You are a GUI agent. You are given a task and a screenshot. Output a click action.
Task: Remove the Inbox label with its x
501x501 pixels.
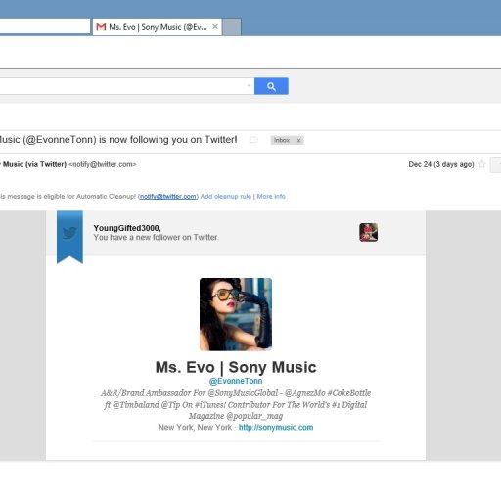(298, 140)
